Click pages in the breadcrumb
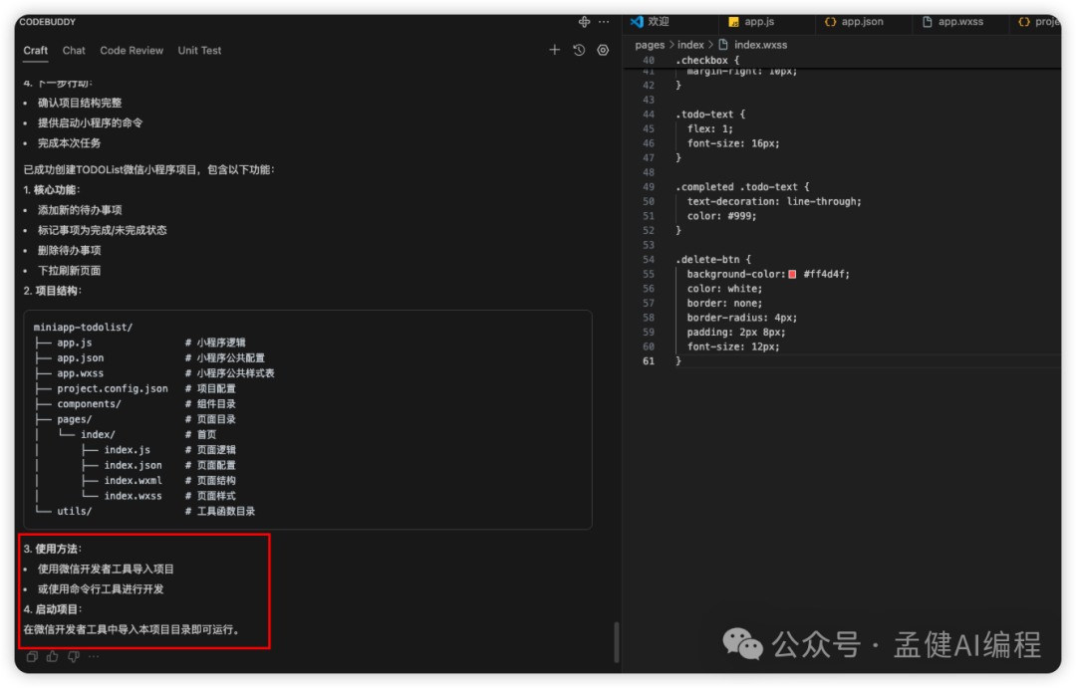Viewport: 1076px width, 688px height. [650, 45]
